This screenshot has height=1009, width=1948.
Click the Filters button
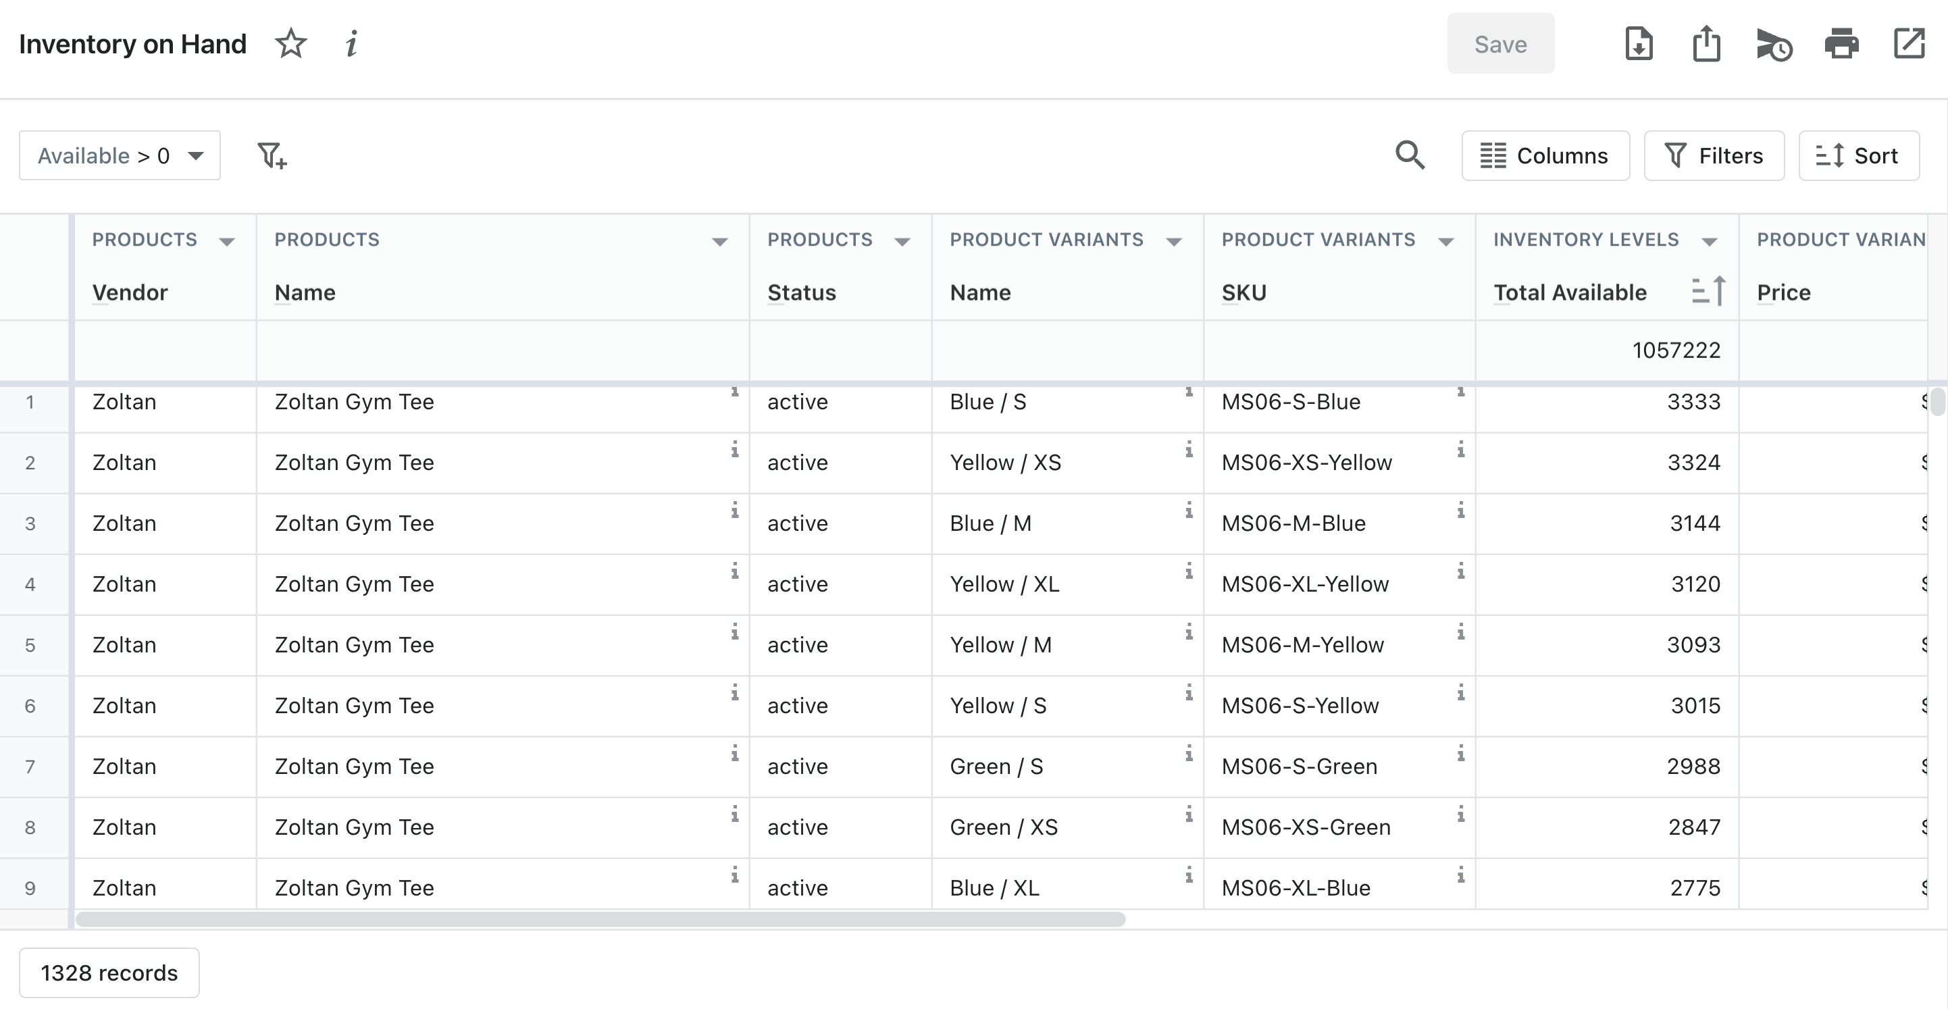[1714, 156]
